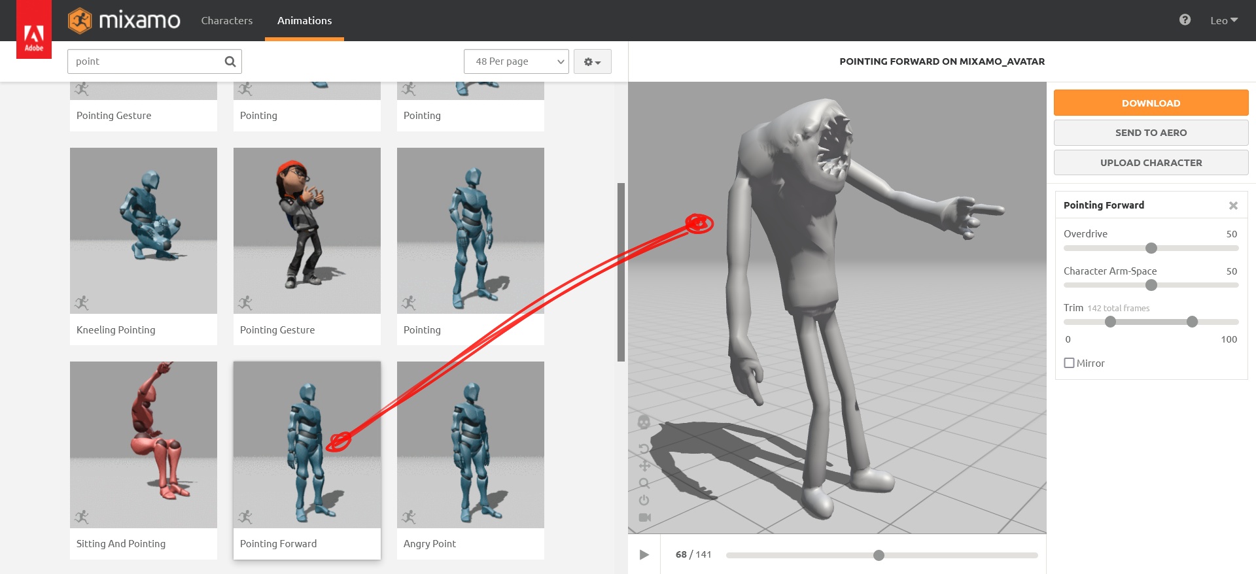Click the rotate camera icon in viewport

click(x=644, y=448)
